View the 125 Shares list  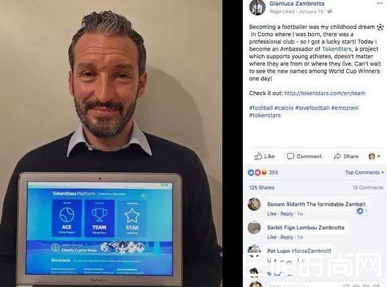[261, 188]
